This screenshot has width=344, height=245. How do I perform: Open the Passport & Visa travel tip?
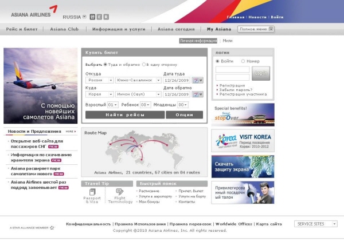coord(92,195)
